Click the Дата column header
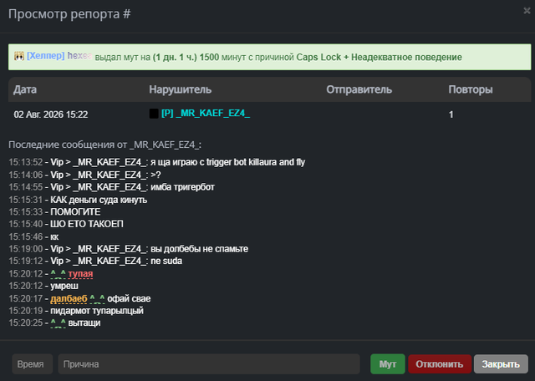 25,89
